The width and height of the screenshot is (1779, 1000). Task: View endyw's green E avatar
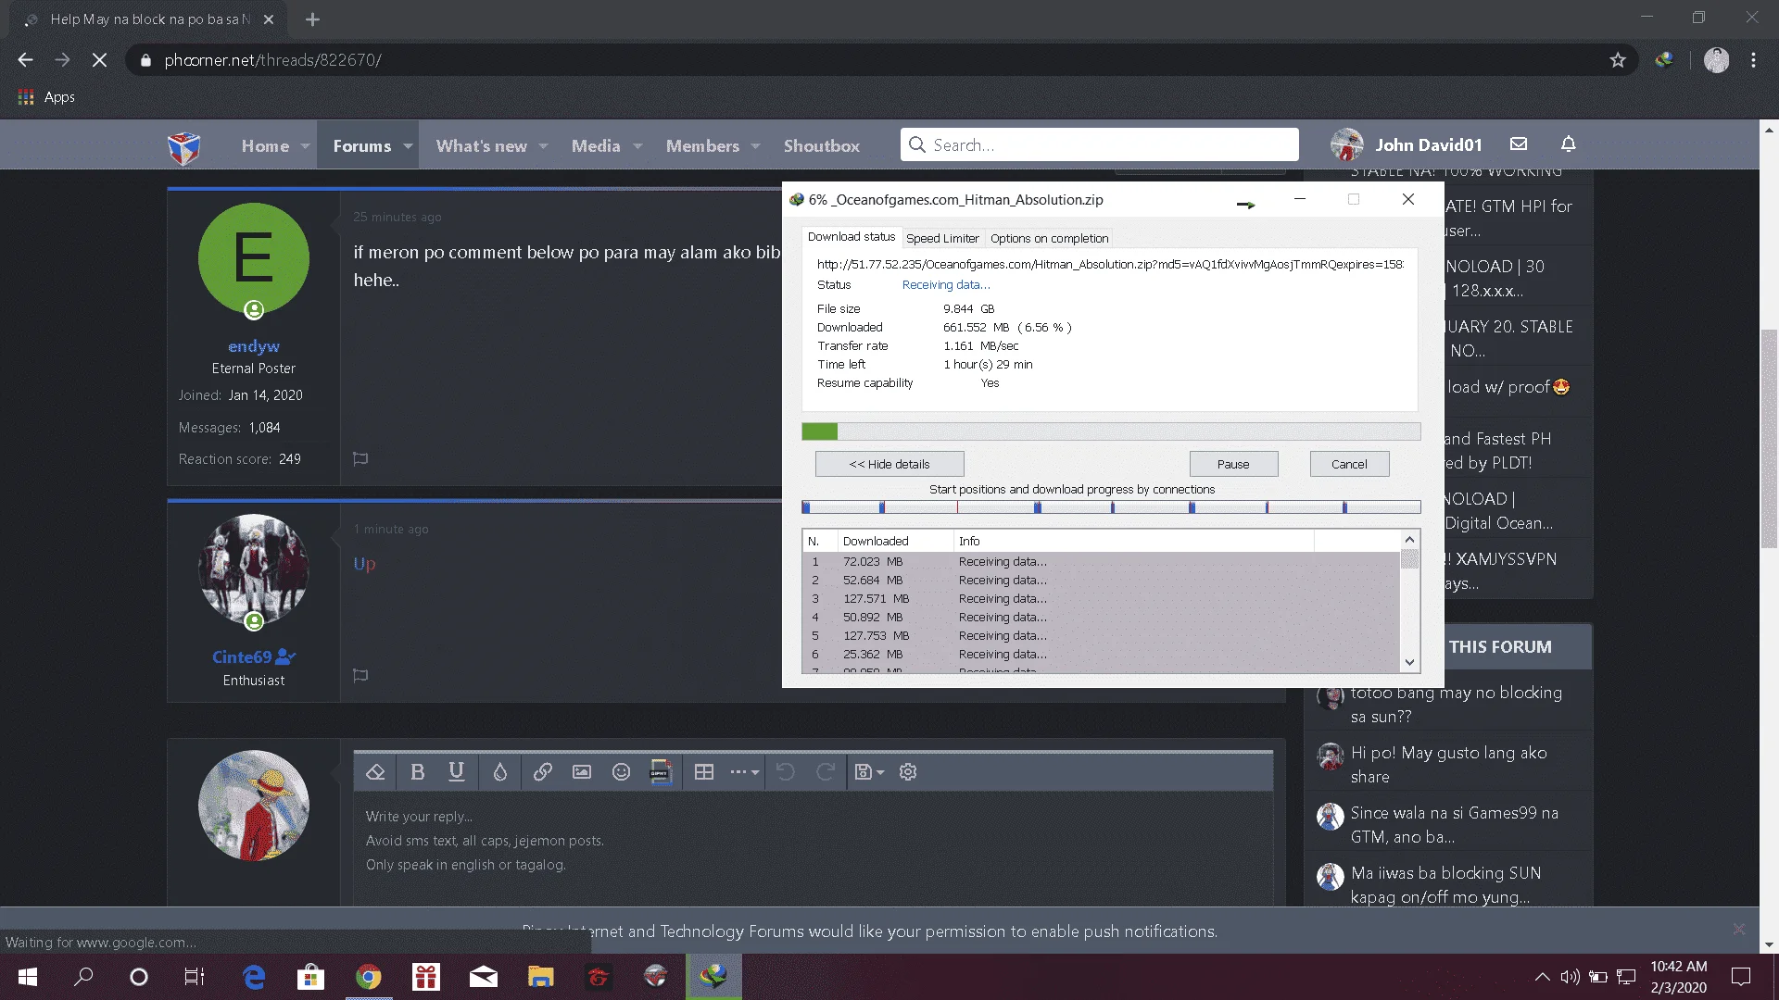(253, 258)
